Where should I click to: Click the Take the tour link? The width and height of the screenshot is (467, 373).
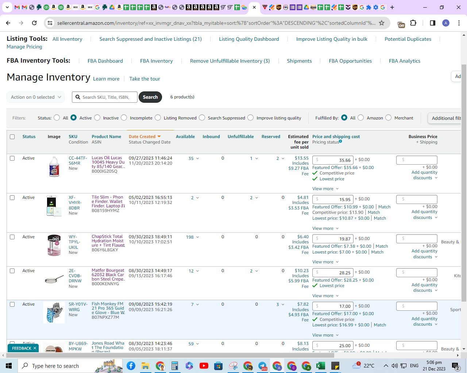145,79
